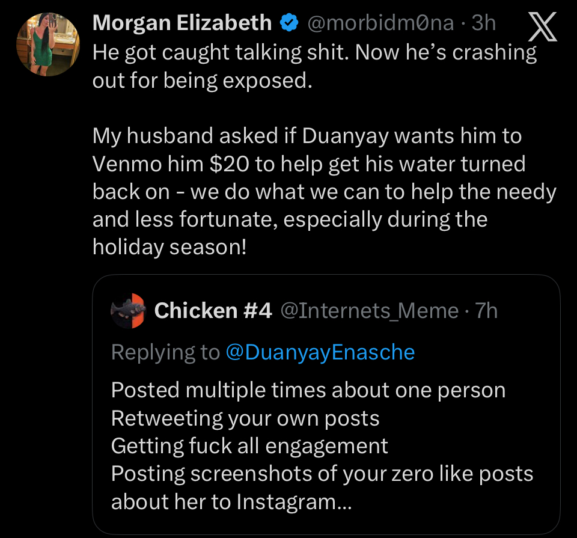577x538 pixels.
Task: Open the Morgan Elizabeth display name
Action: click(x=182, y=23)
